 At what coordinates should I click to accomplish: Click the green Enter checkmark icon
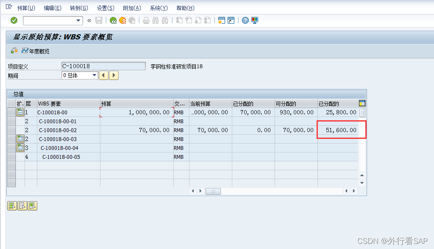(14, 20)
